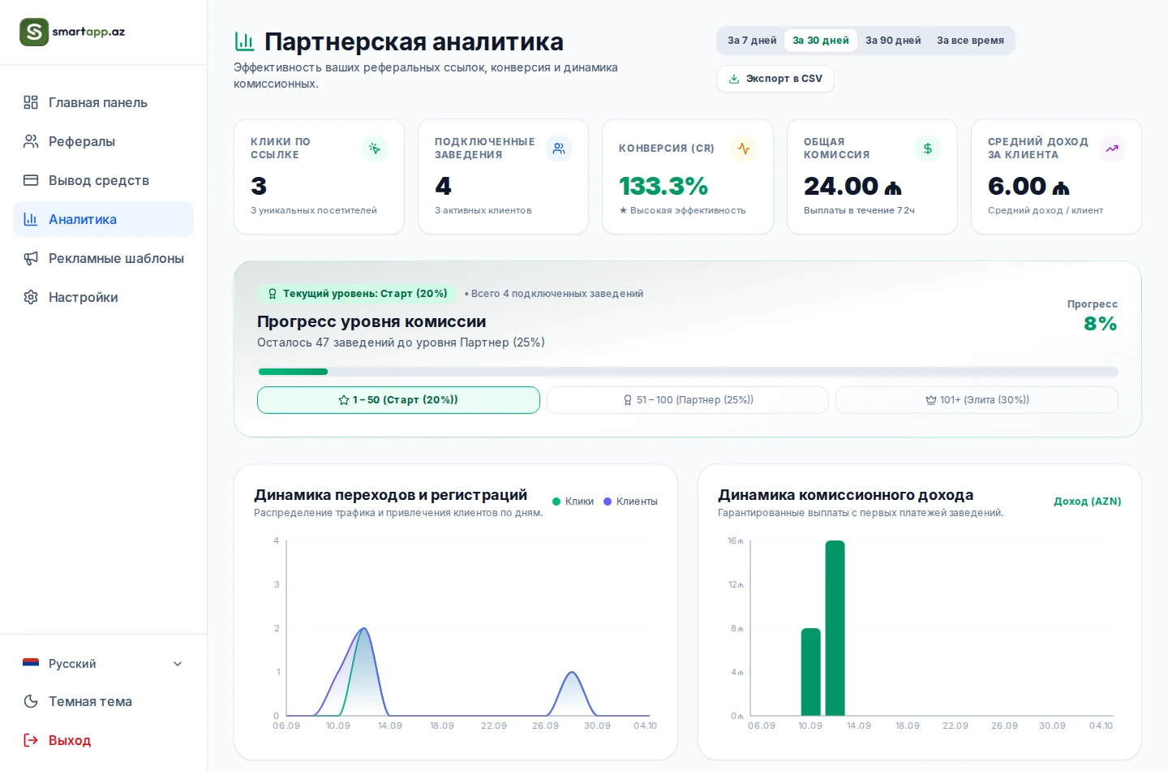Screen dimensions: 1168x771
Task: Open Главная панель menu item
Action: click(103, 102)
